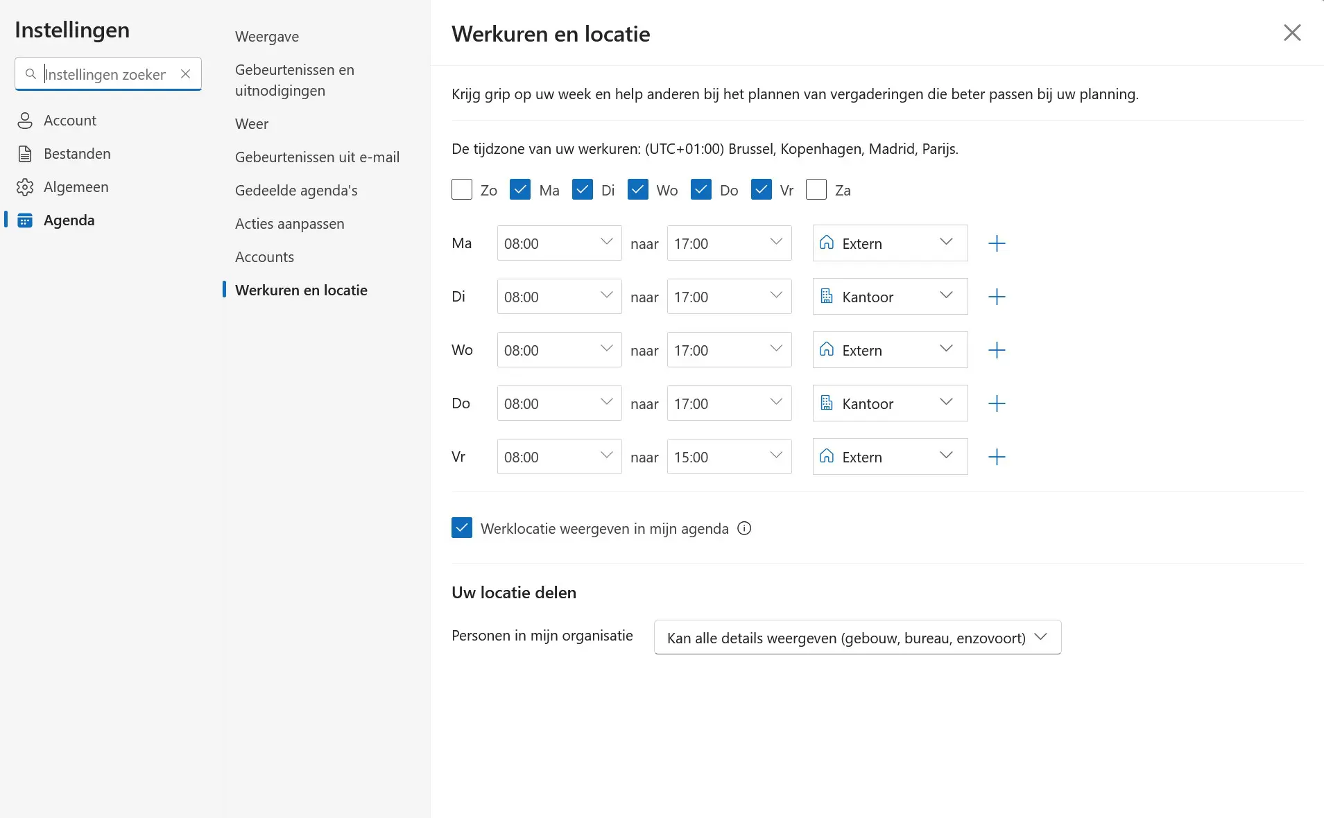Add another time slot for Wo
This screenshot has height=818, width=1324.
(997, 350)
